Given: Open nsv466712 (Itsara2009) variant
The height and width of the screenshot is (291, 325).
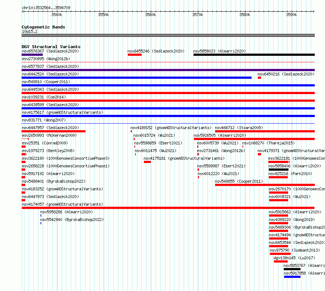Looking at the screenshot, I should [239, 128].
